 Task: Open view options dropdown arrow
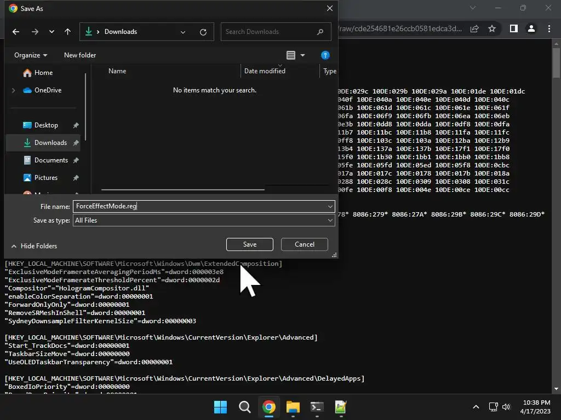(302, 55)
